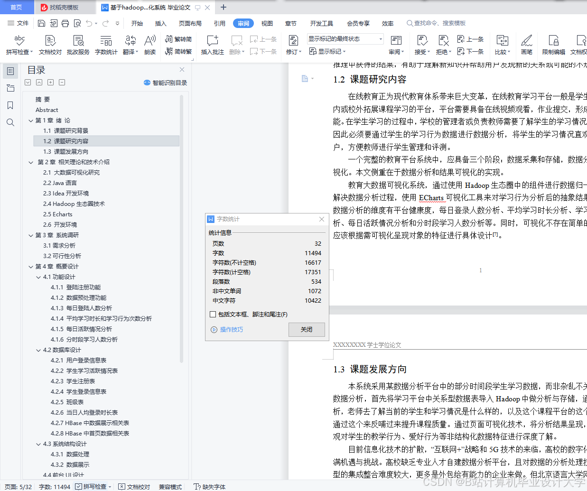Viewport: 587px width, 491px height.
Task: Open the search icon in the left sidebar
Action: [10, 122]
